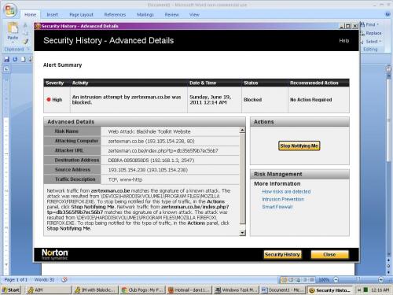Click the Attacking Computer value row
The width and height of the screenshot is (393, 295).
[x=170, y=141]
